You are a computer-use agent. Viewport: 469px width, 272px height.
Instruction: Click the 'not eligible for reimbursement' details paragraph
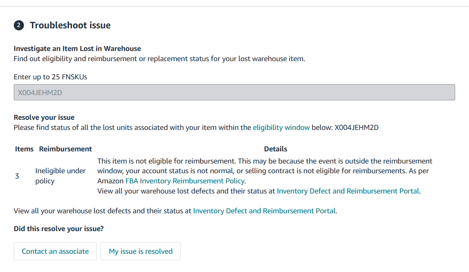(265, 171)
